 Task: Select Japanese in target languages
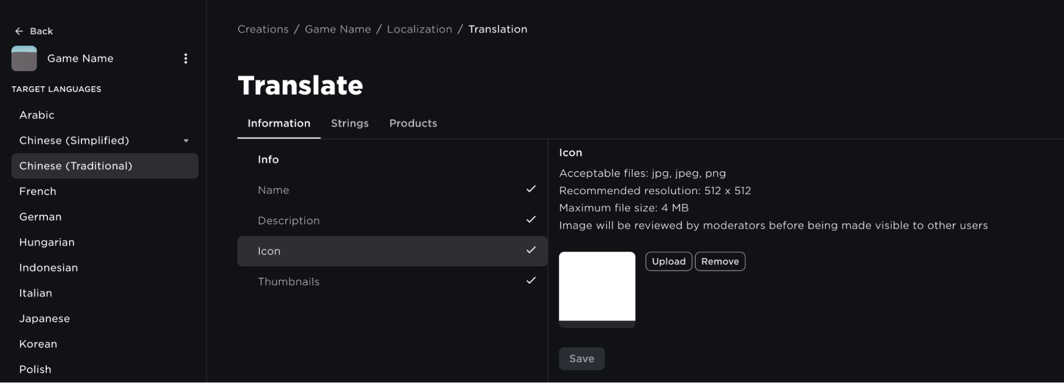(45, 319)
